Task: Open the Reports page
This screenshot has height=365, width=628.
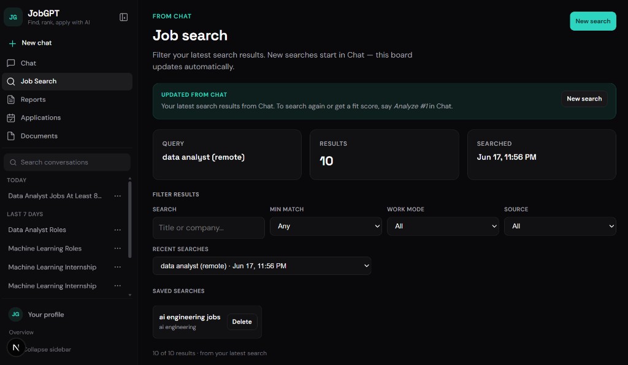Action: tap(67, 100)
